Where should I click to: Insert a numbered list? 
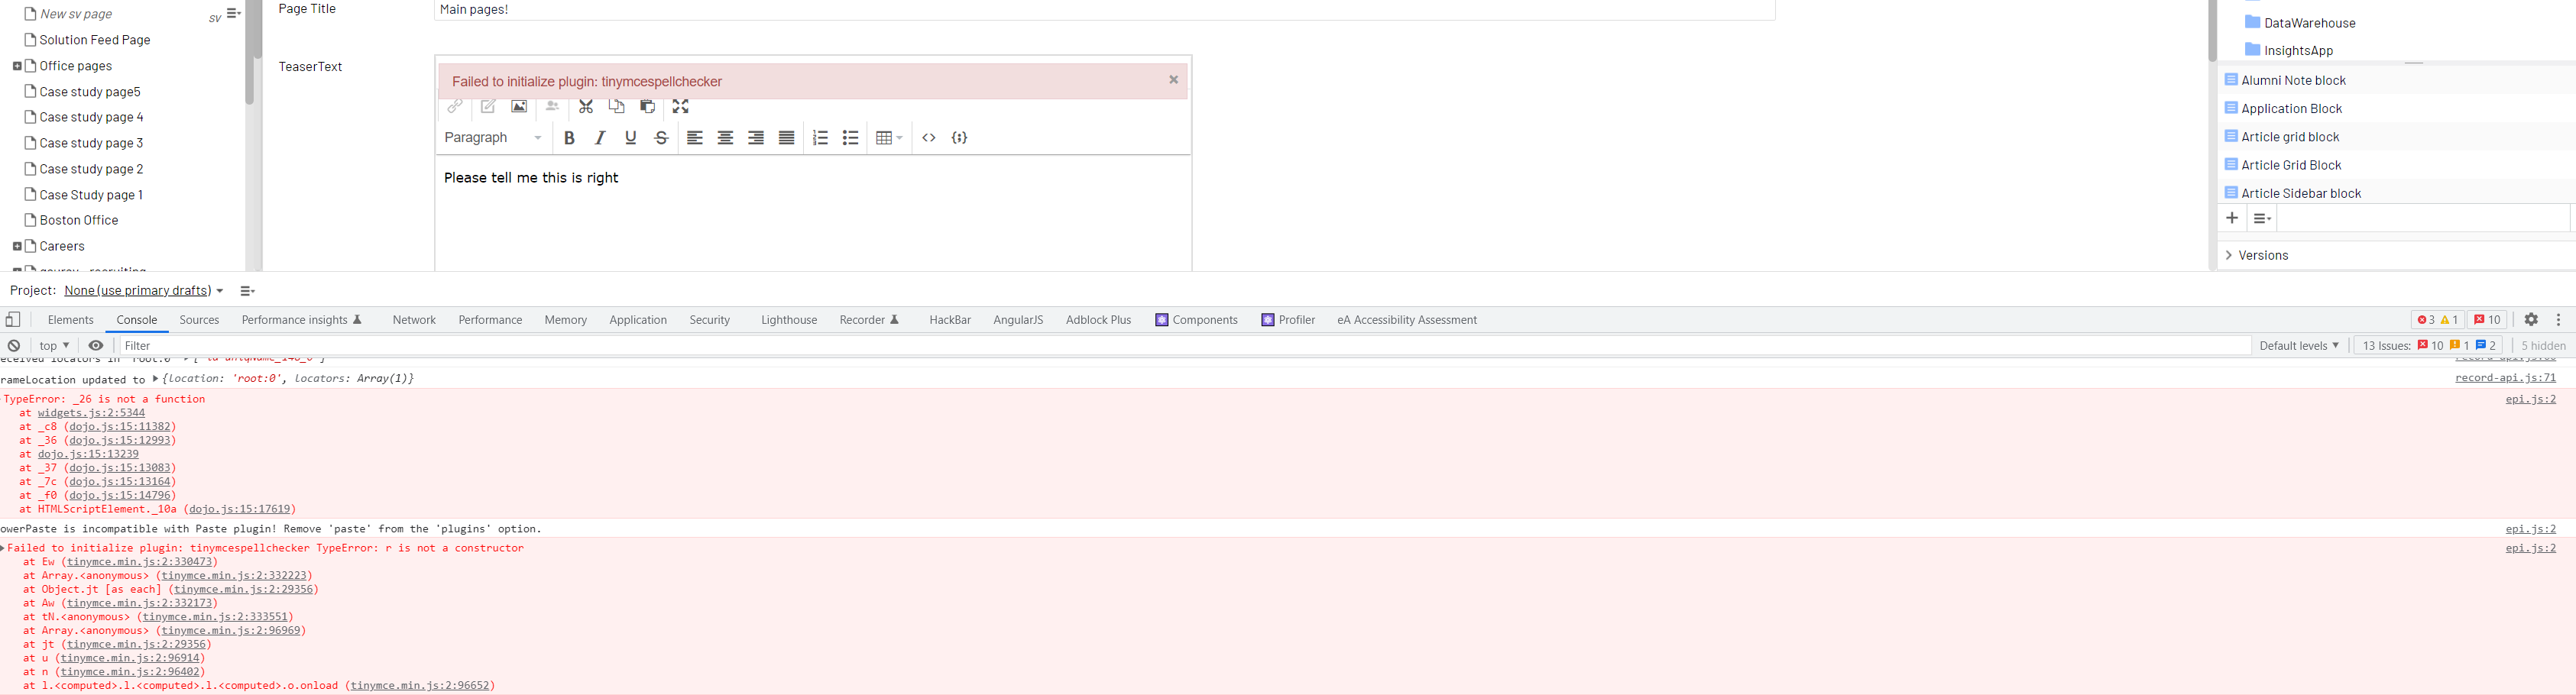[x=820, y=138]
